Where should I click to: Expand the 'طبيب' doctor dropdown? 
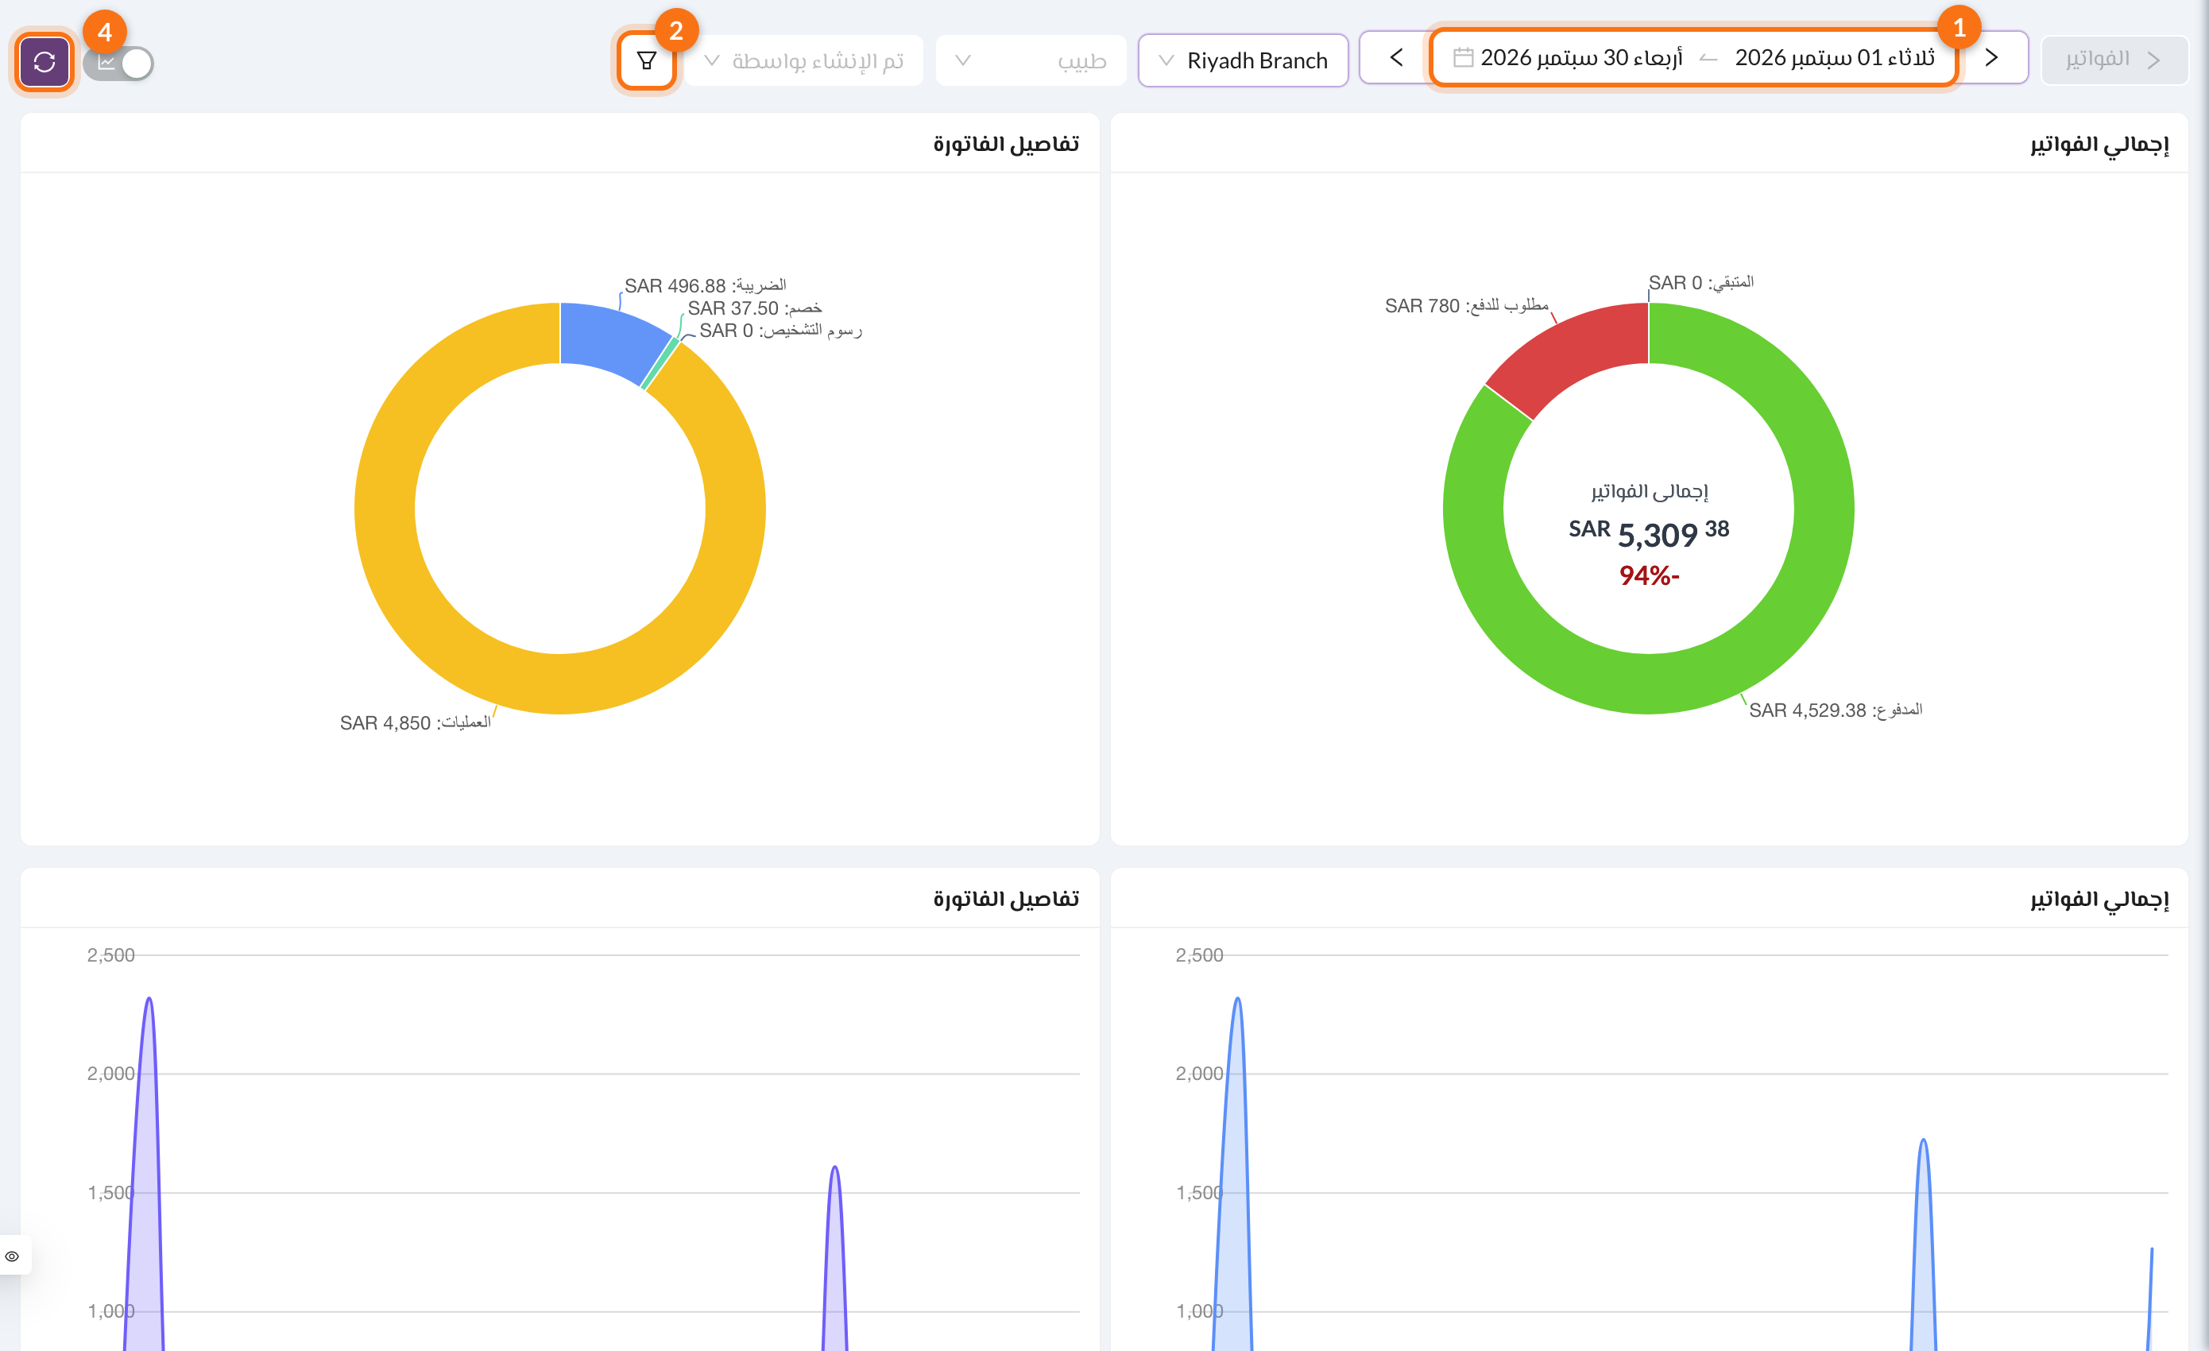tap(1031, 61)
